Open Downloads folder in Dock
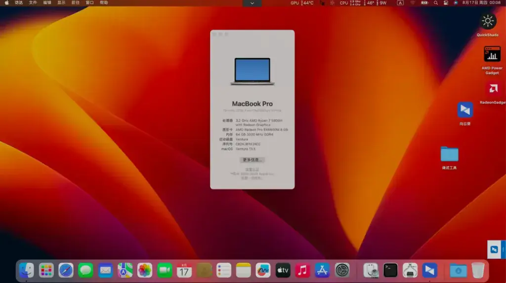 [x=458, y=270]
